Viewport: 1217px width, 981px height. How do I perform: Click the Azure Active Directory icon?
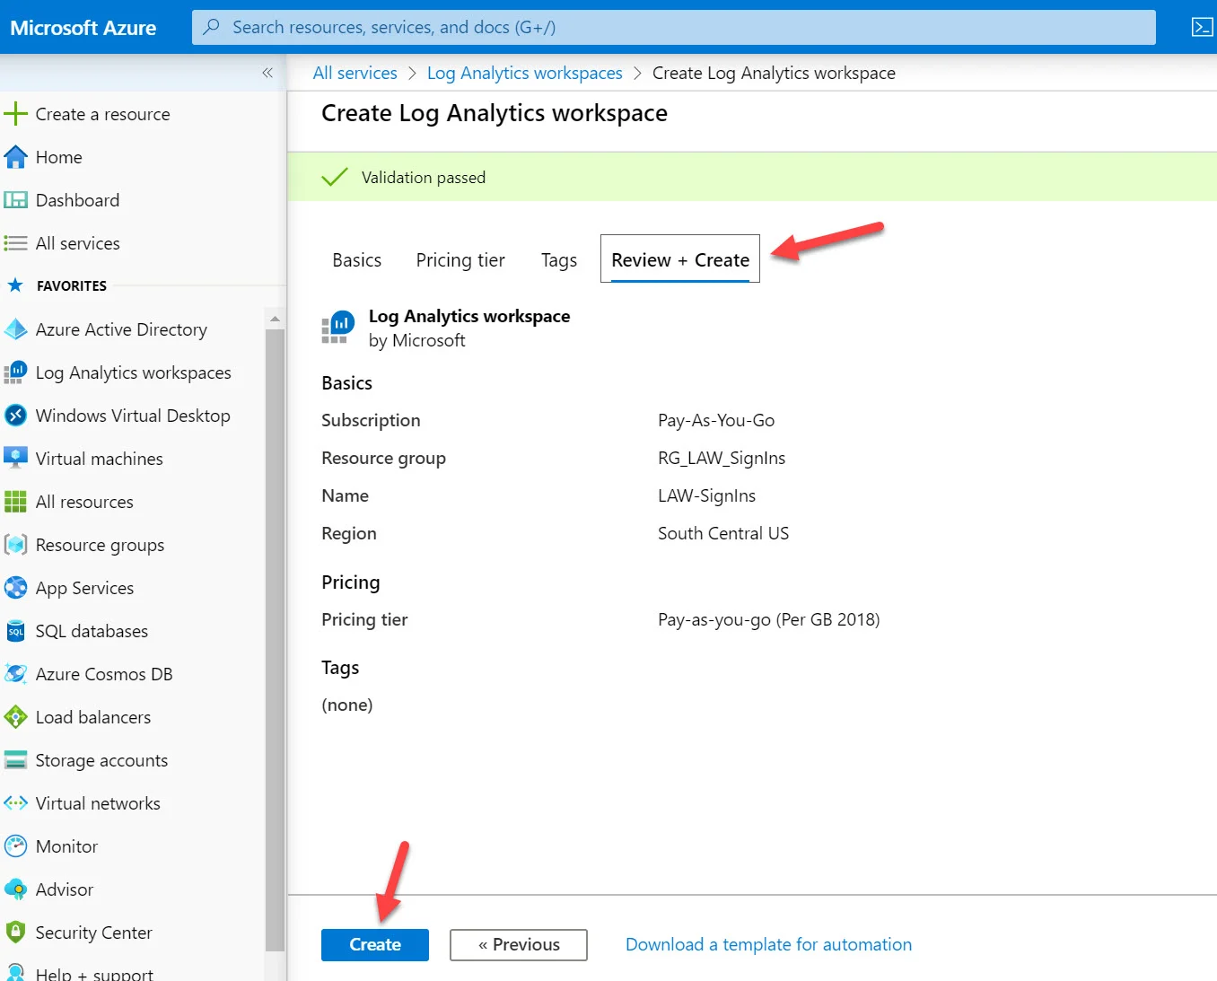point(15,329)
